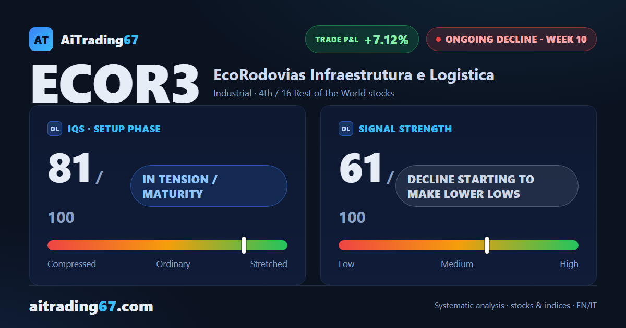Click the AiTrading67 brand name
626x328 pixels.
[x=100, y=40]
